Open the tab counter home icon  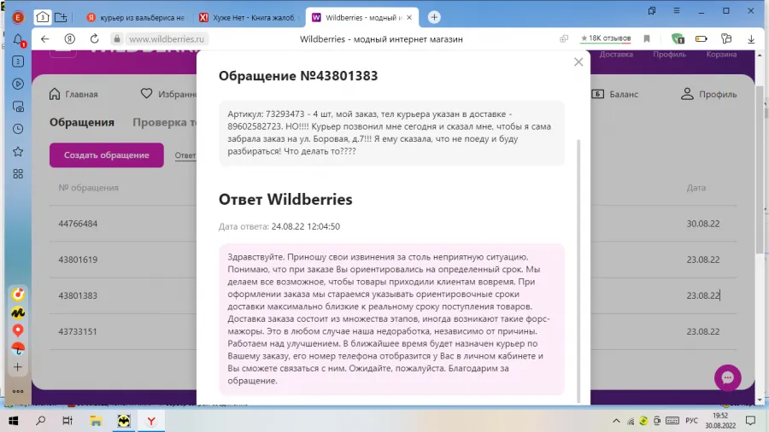click(43, 17)
